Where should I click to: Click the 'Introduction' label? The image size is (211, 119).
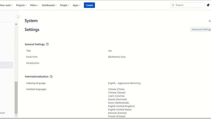pyautogui.click(x=33, y=63)
